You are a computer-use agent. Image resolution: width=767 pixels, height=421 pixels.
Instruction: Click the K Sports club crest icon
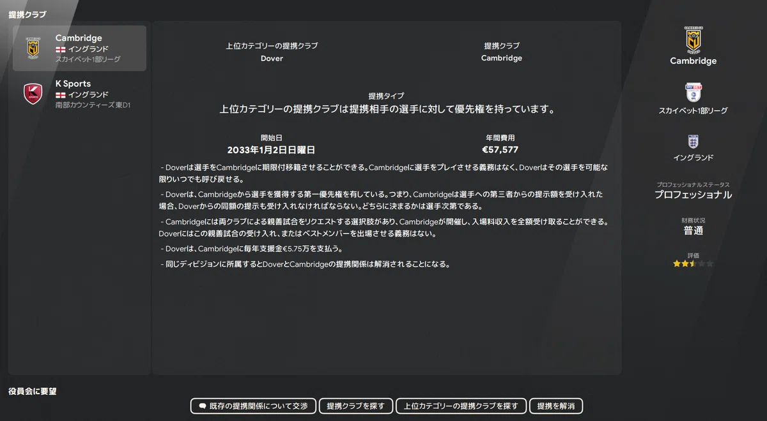click(33, 94)
